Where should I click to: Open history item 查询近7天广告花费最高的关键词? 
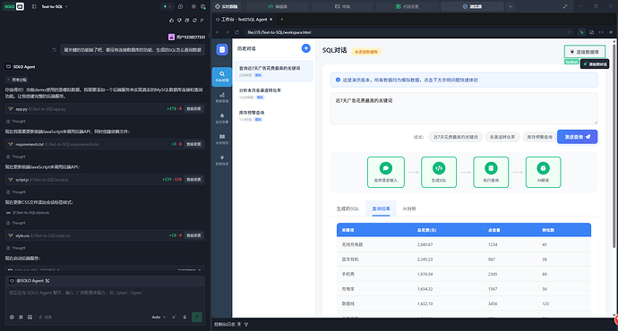pyautogui.click(x=274, y=71)
